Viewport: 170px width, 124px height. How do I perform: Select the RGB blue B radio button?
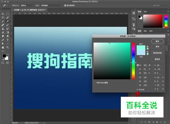(x=138, y=85)
